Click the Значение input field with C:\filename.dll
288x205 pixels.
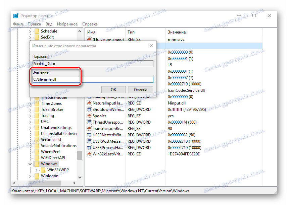[93, 79]
